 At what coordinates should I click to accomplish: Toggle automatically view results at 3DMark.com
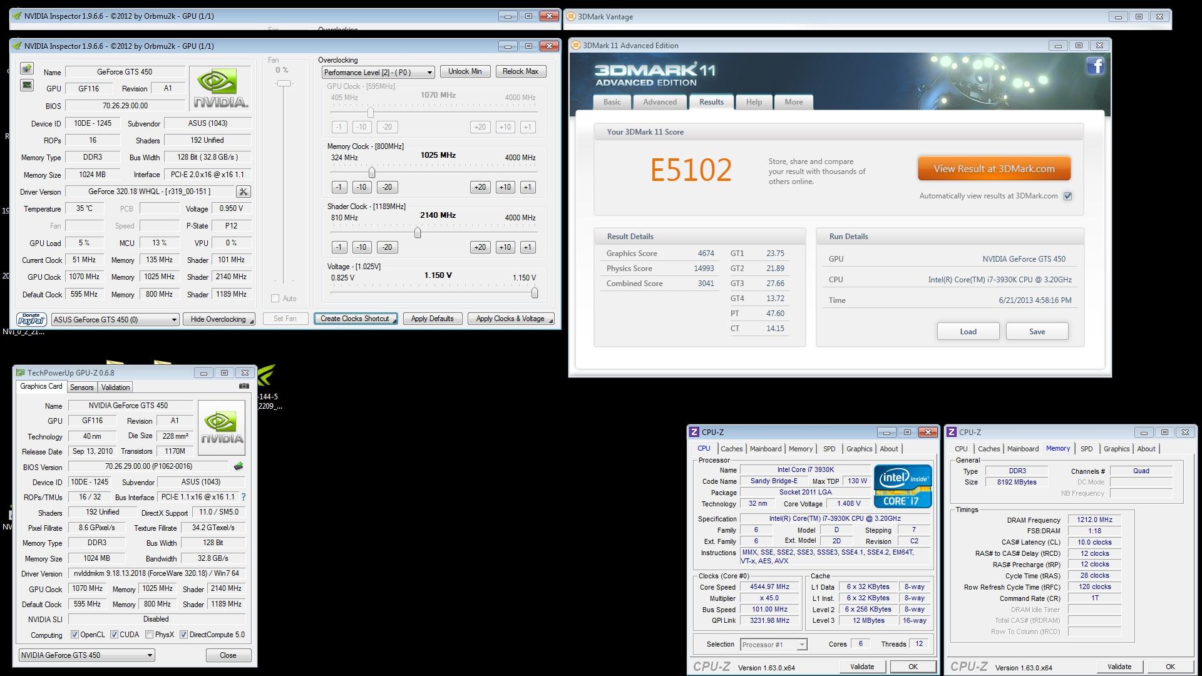pos(1068,196)
